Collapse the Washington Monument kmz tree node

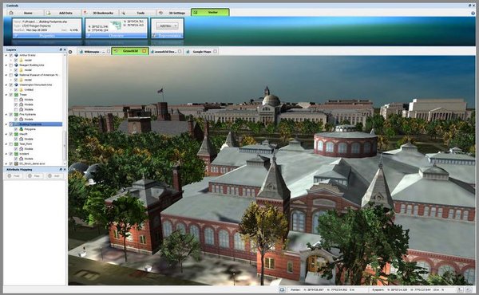point(6,85)
